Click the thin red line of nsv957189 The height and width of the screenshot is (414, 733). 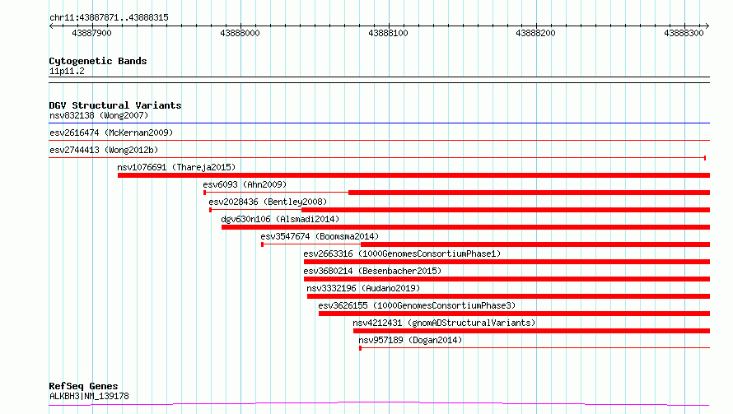click(535, 347)
